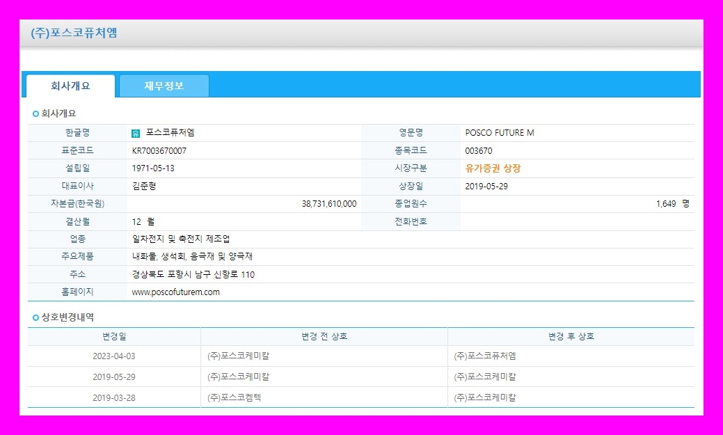
Task: Click the standard code KR7003670007
Action: [x=159, y=151]
